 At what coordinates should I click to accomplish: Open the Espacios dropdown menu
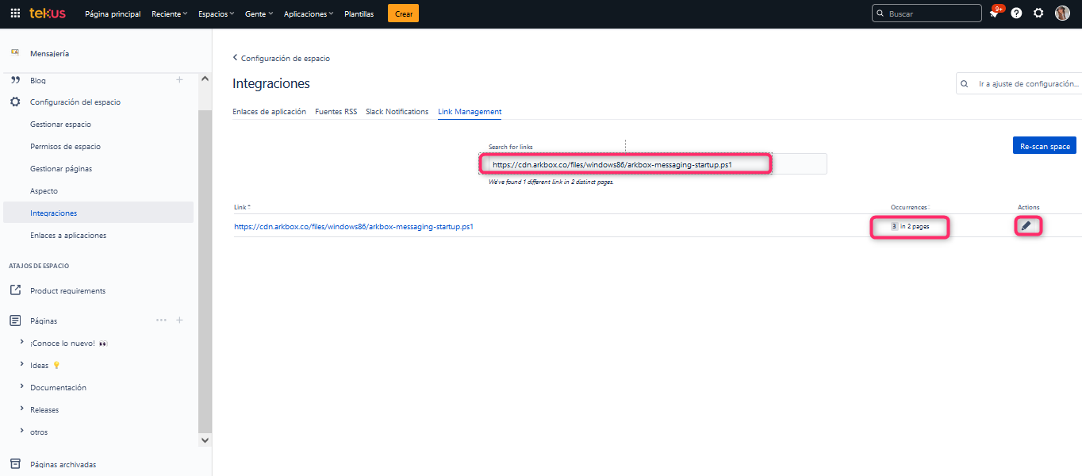[216, 13]
